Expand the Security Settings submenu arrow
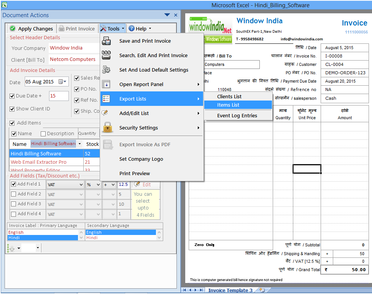 (198, 128)
